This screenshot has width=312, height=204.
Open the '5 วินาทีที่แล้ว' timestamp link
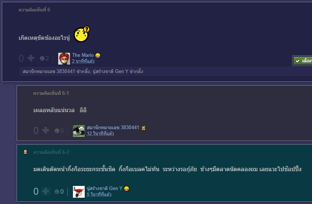coord(99,194)
